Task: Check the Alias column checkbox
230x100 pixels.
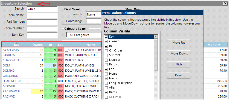Action: pyautogui.click(x=106, y=88)
